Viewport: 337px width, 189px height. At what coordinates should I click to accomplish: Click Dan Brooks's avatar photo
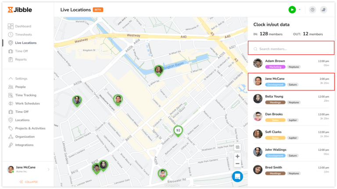[x=258, y=116]
